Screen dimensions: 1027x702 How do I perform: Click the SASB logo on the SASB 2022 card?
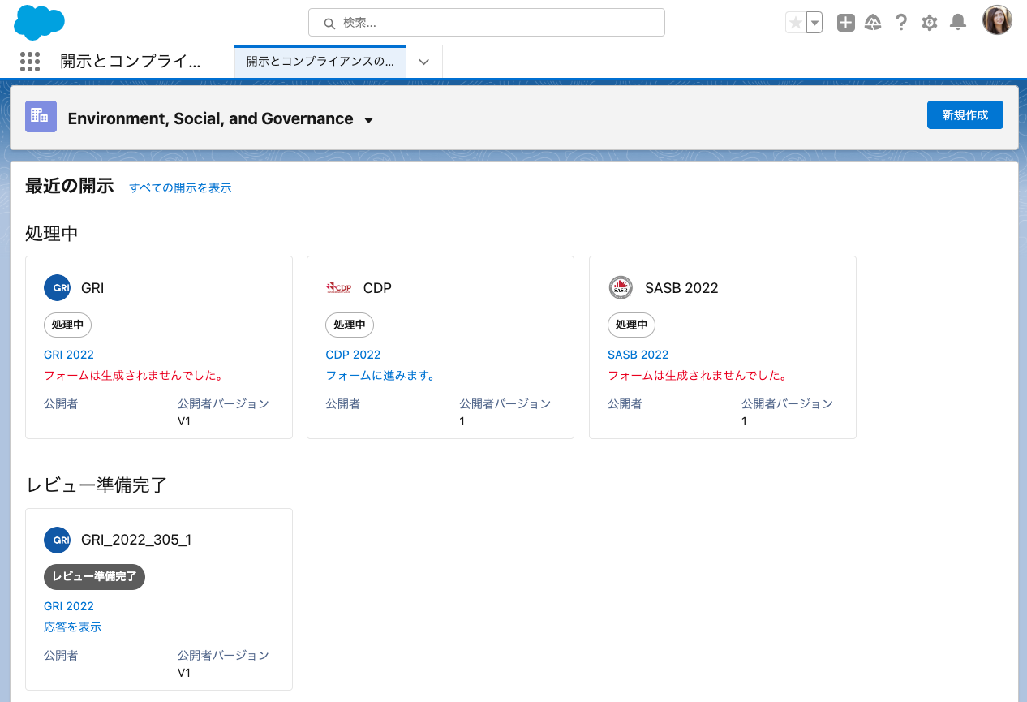pyautogui.click(x=621, y=287)
